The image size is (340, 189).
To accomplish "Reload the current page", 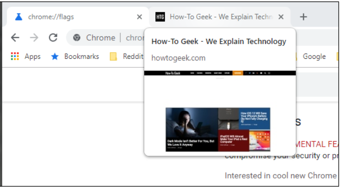I will pyautogui.click(x=53, y=38).
